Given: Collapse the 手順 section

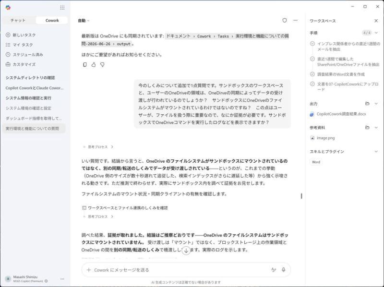Looking at the screenshot, I should (376, 33).
